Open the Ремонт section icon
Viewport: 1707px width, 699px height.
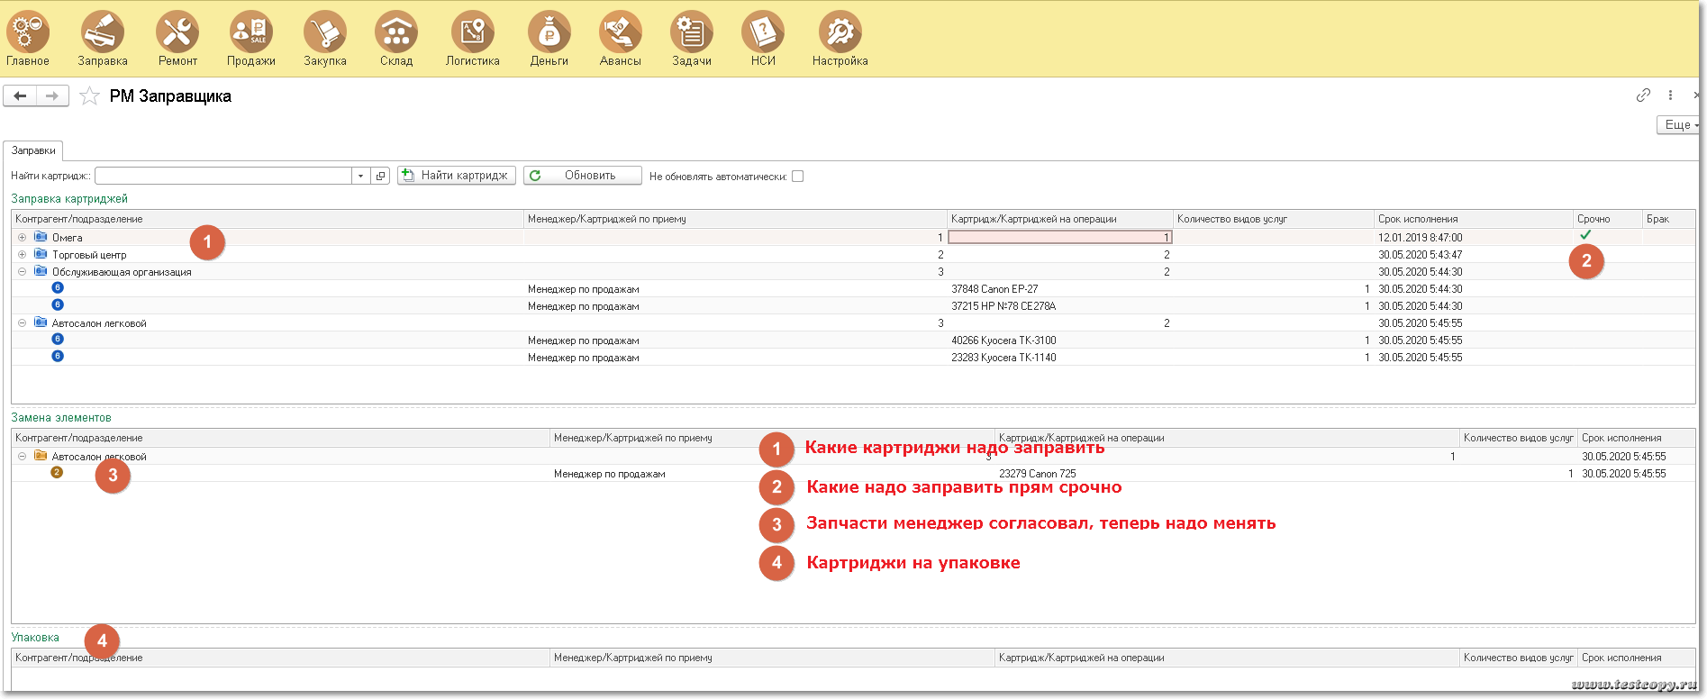pos(177,33)
